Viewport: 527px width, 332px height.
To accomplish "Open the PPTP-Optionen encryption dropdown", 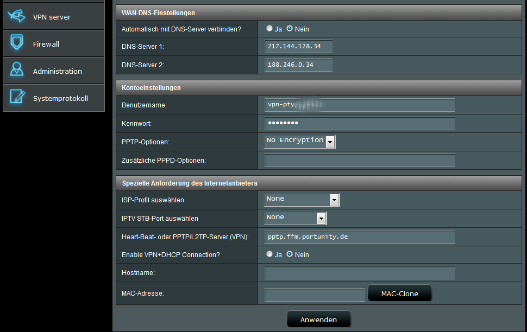I will coord(300,142).
